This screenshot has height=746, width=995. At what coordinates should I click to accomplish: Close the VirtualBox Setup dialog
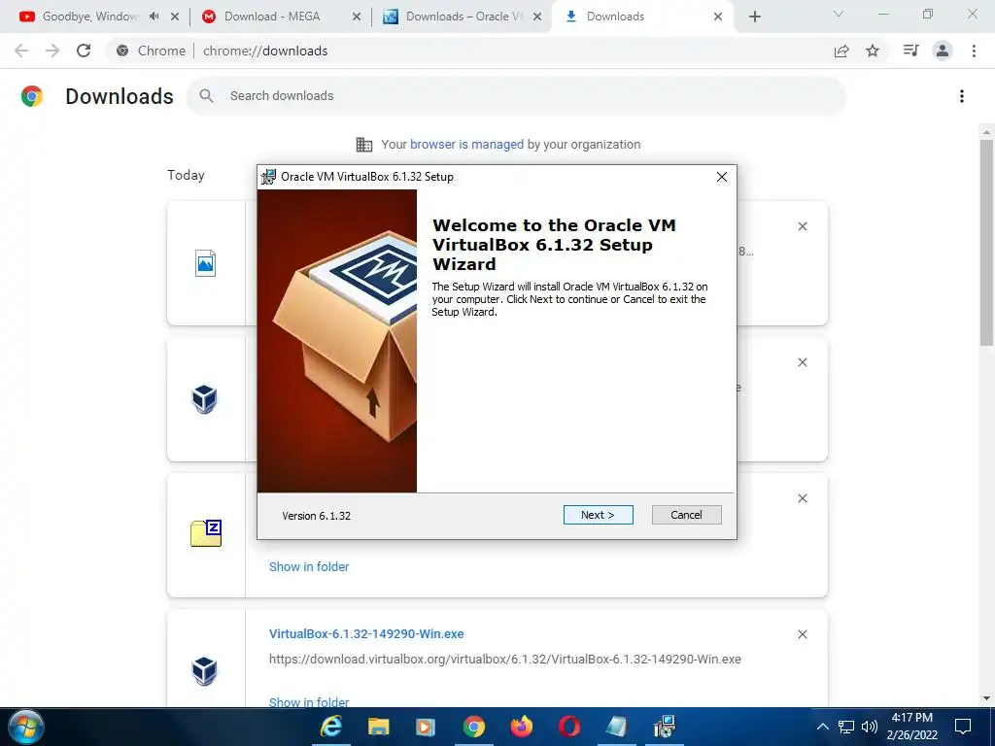(722, 177)
